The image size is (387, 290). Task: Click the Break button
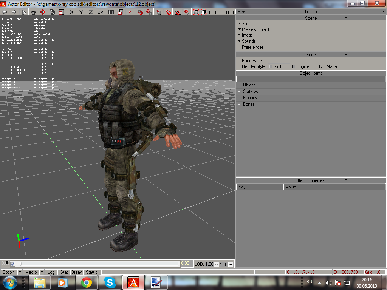(77, 272)
